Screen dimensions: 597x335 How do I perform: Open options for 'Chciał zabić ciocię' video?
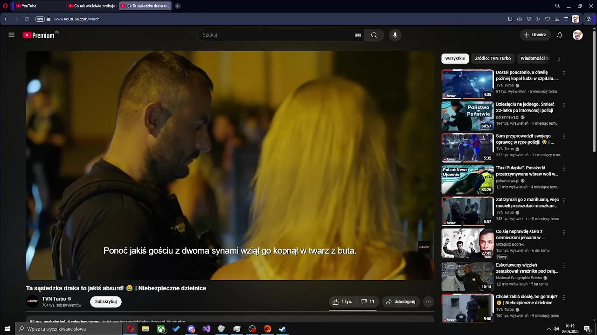[x=564, y=297]
